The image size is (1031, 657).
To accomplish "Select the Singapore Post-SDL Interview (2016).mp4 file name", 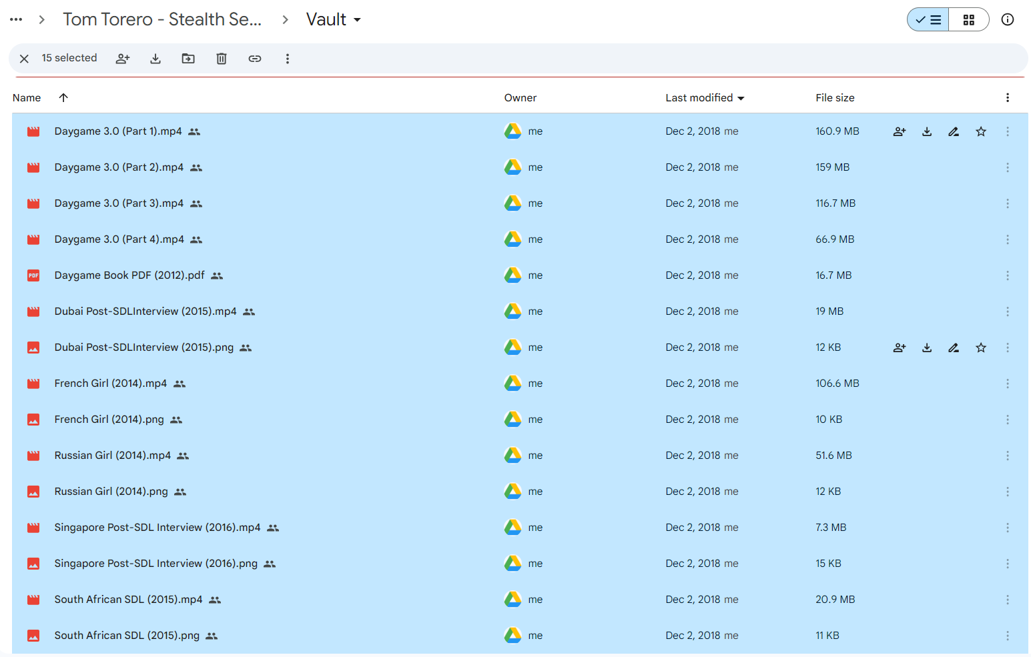I will pyautogui.click(x=157, y=528).
